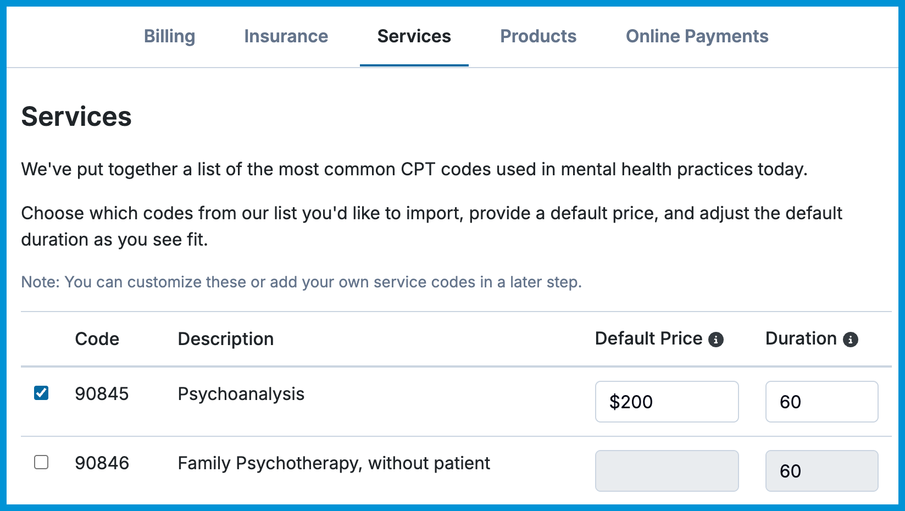The image size is (905, 511).
Task: Click the Description column header
Action: (x=225, y=339)
